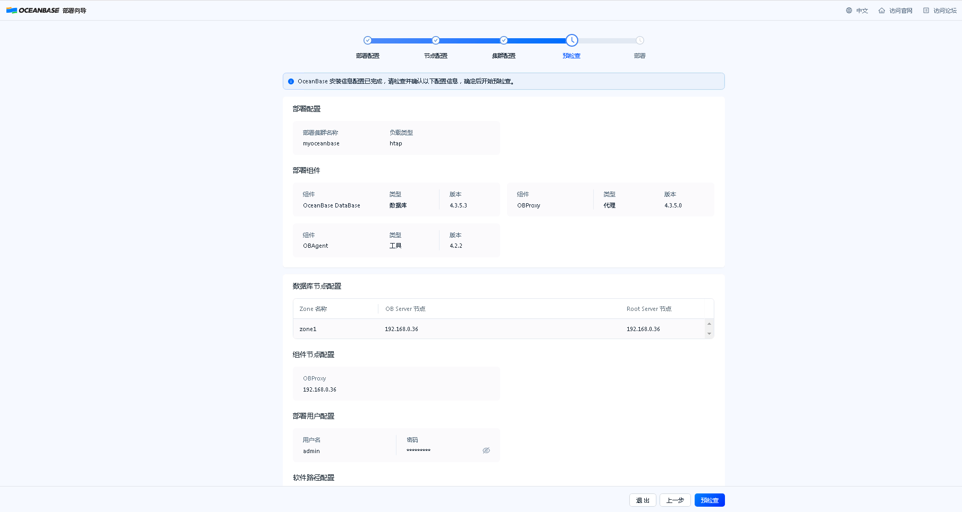This screenshot has width=962, height=512.
Task: Click the 组件节点配置 section heading
Action: click(314, 355)
